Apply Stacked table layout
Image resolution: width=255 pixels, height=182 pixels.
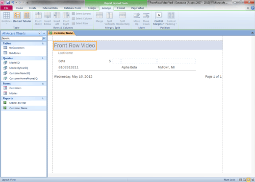tap(17, 17)
